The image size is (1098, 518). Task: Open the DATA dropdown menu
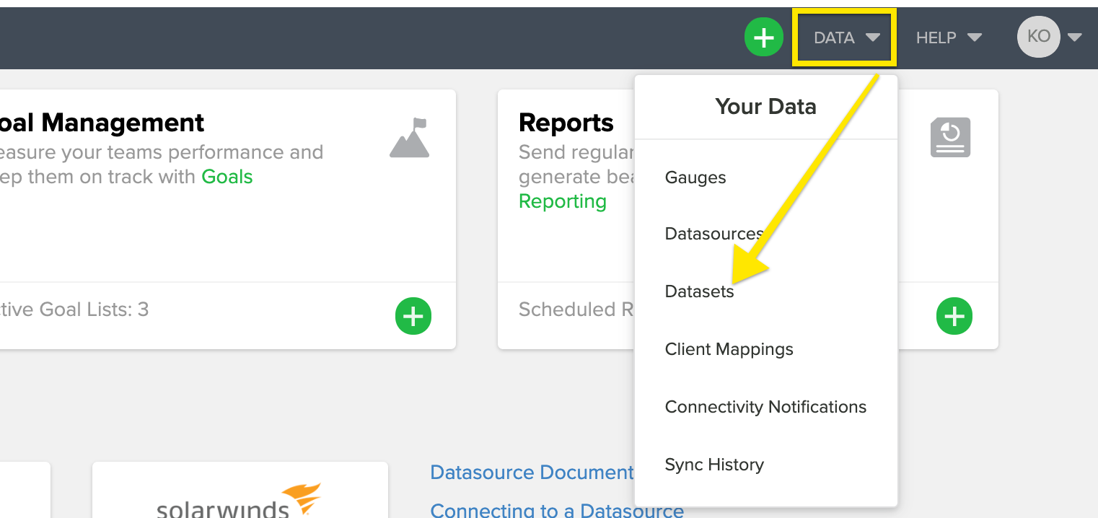point(846,38)
